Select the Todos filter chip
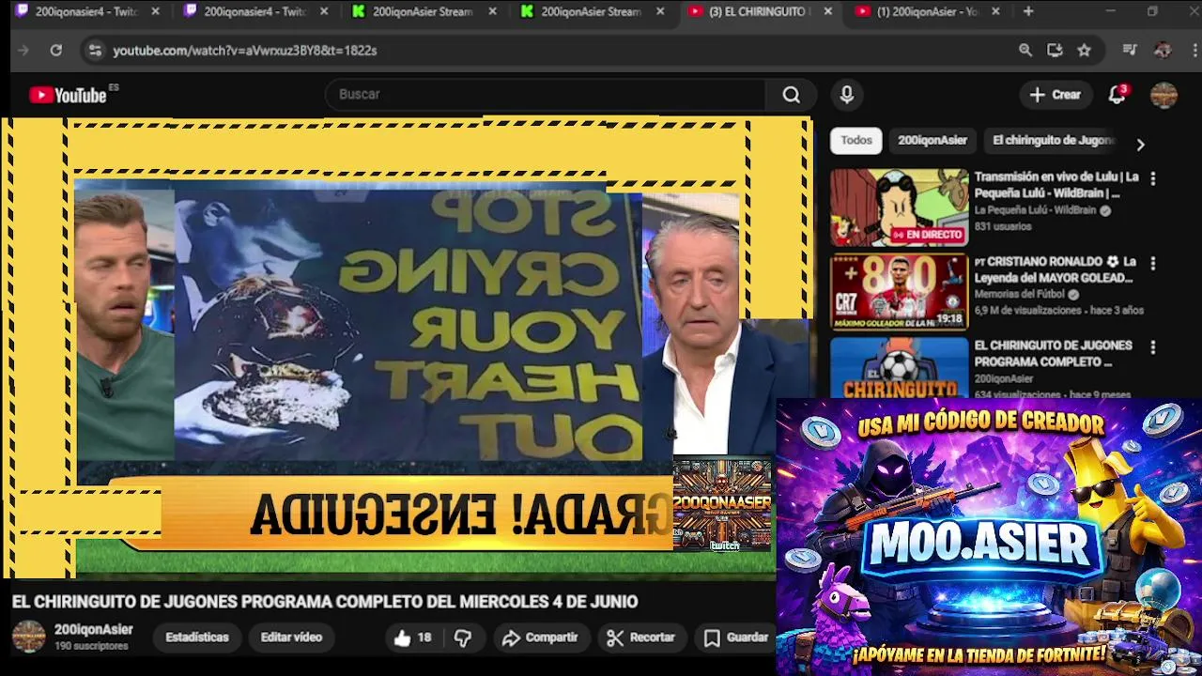 point(855,141)
